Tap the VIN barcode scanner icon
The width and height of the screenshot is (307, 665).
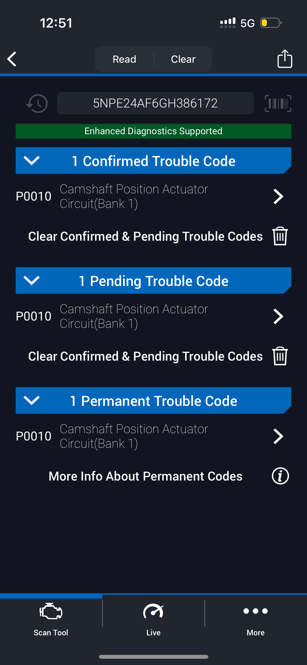(x=278, y=104)
